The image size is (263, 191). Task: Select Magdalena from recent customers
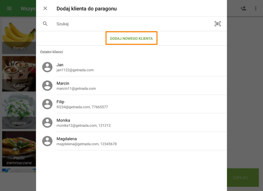131,141
